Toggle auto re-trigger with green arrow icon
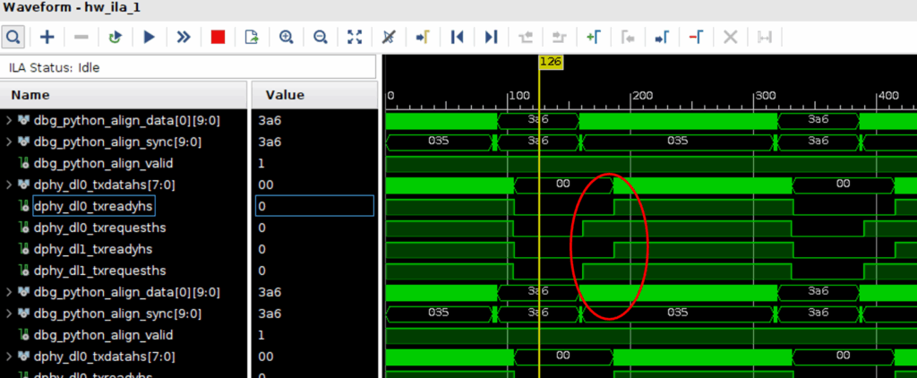The image size is (917, 378). [x=116, y=38]
